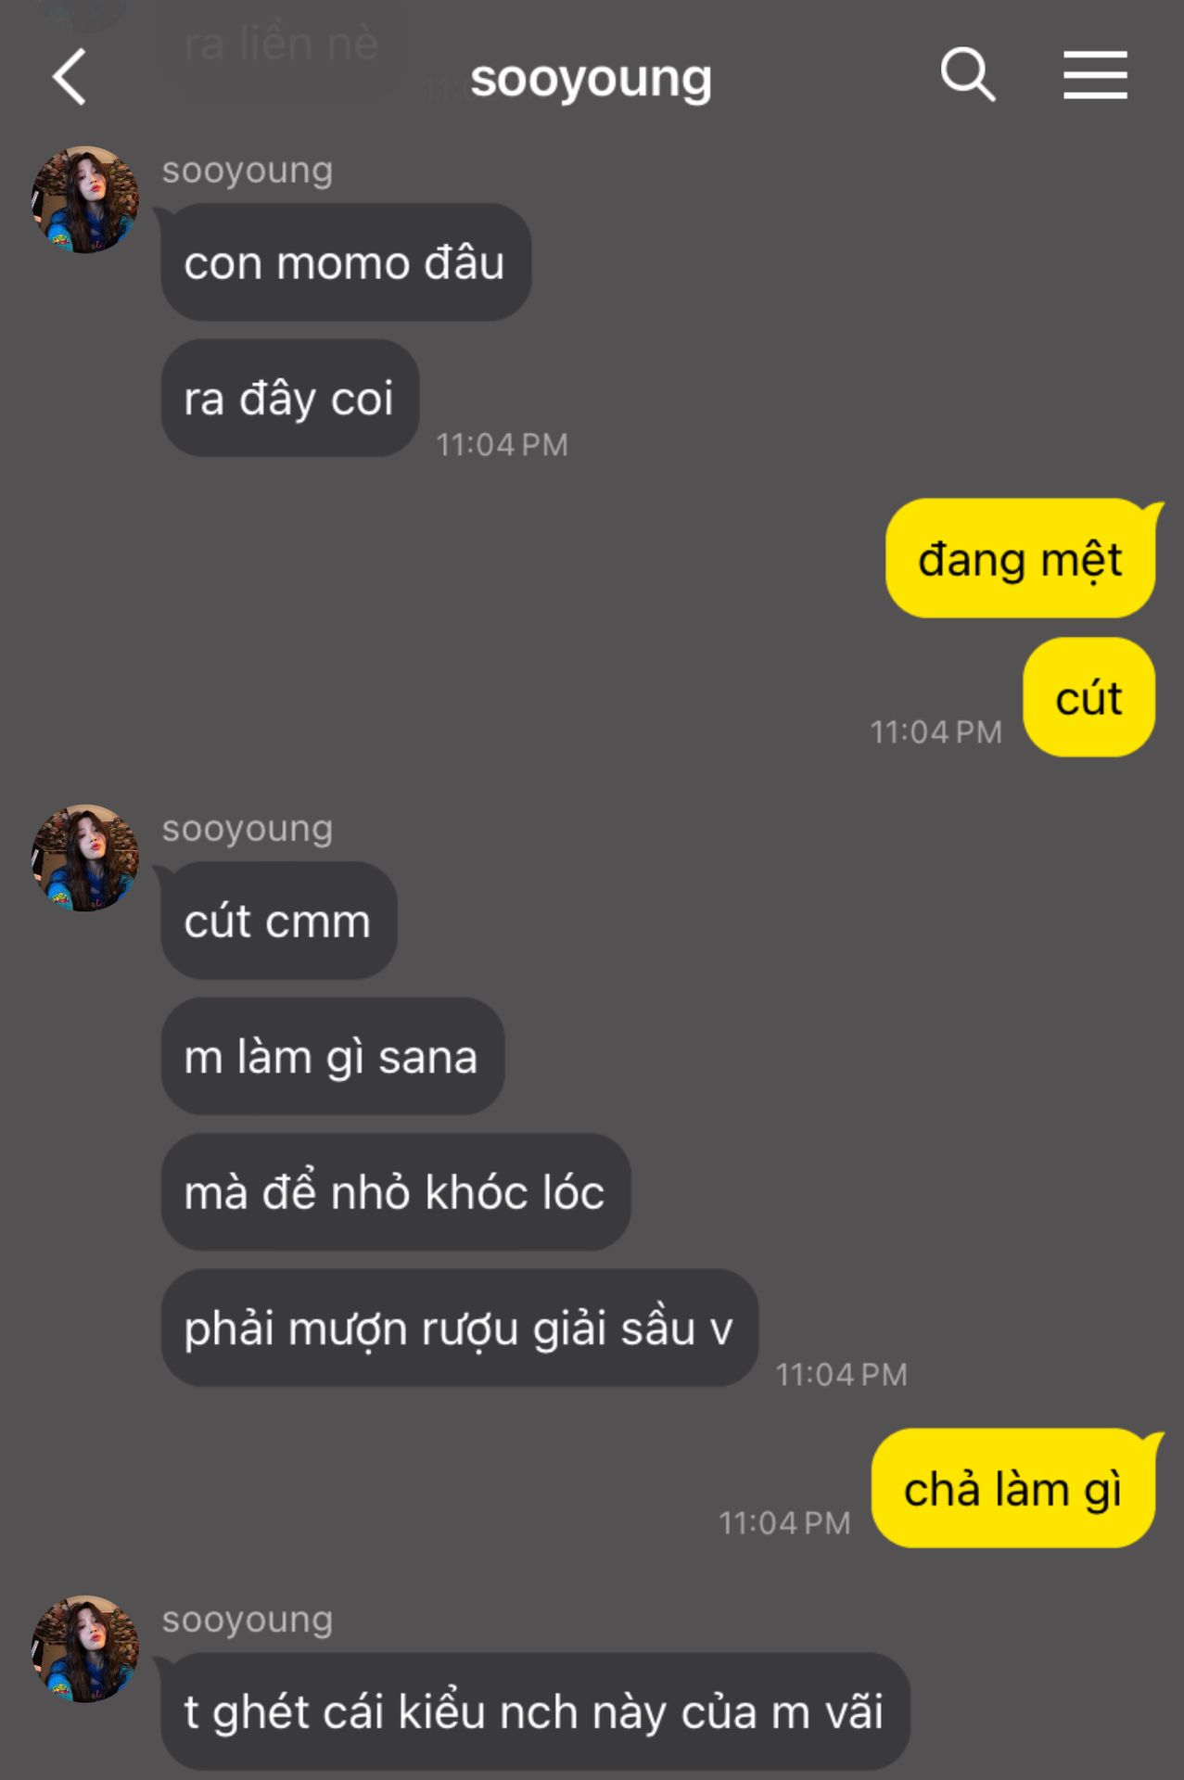Select the message 'ra đây coi'
This screenshot has width=1184, height=1780.
tap(290, 398)
